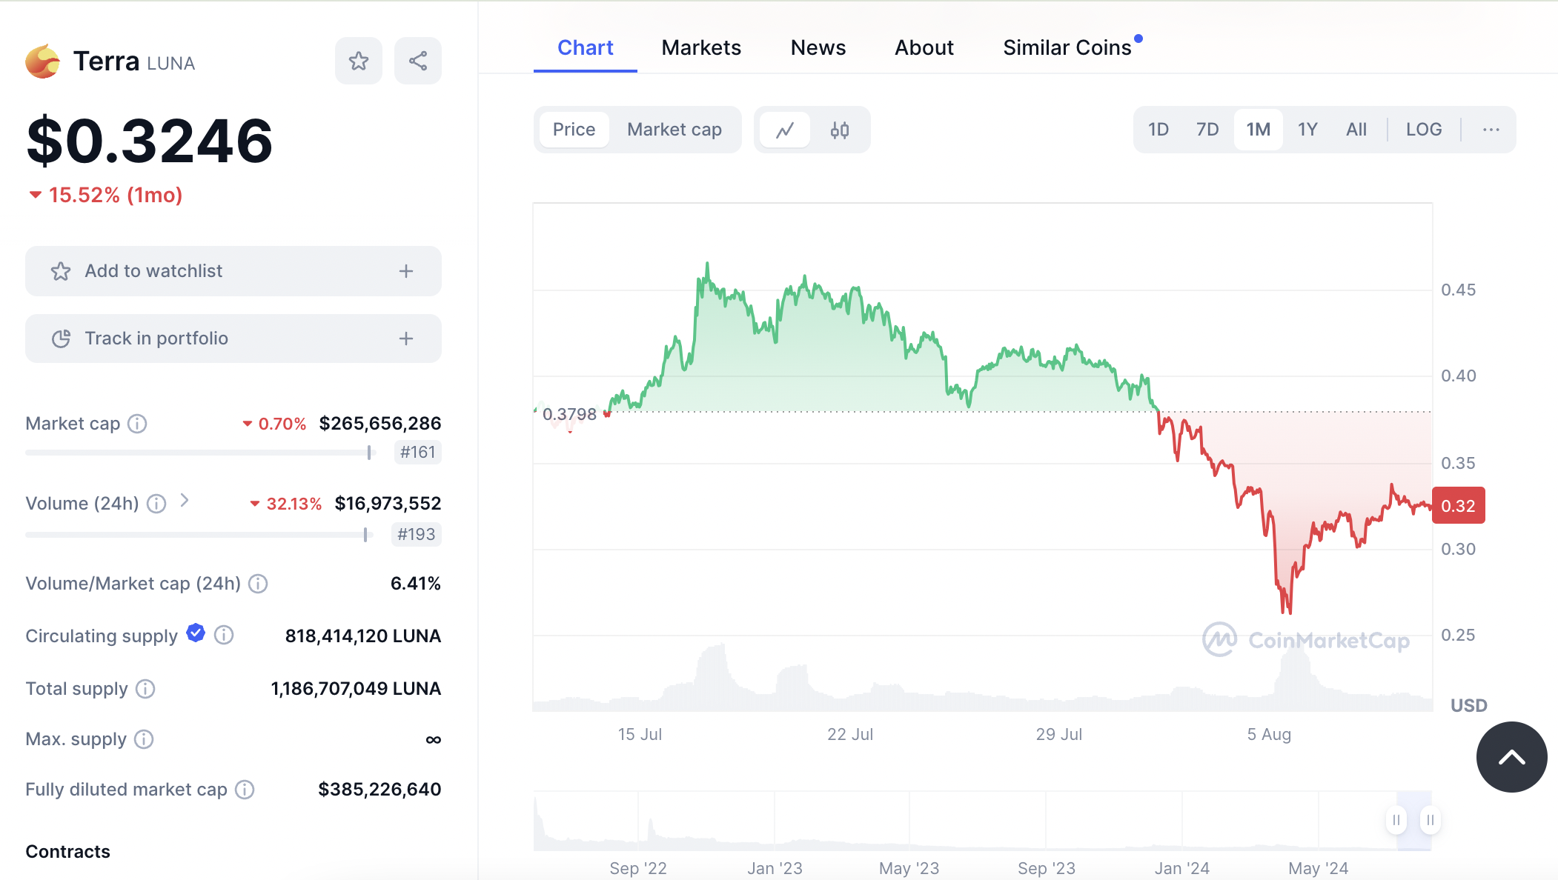Open Fully diluted market cap info icon
Viewport: 1558px width, 880px height.
click(x=245, y=790)
